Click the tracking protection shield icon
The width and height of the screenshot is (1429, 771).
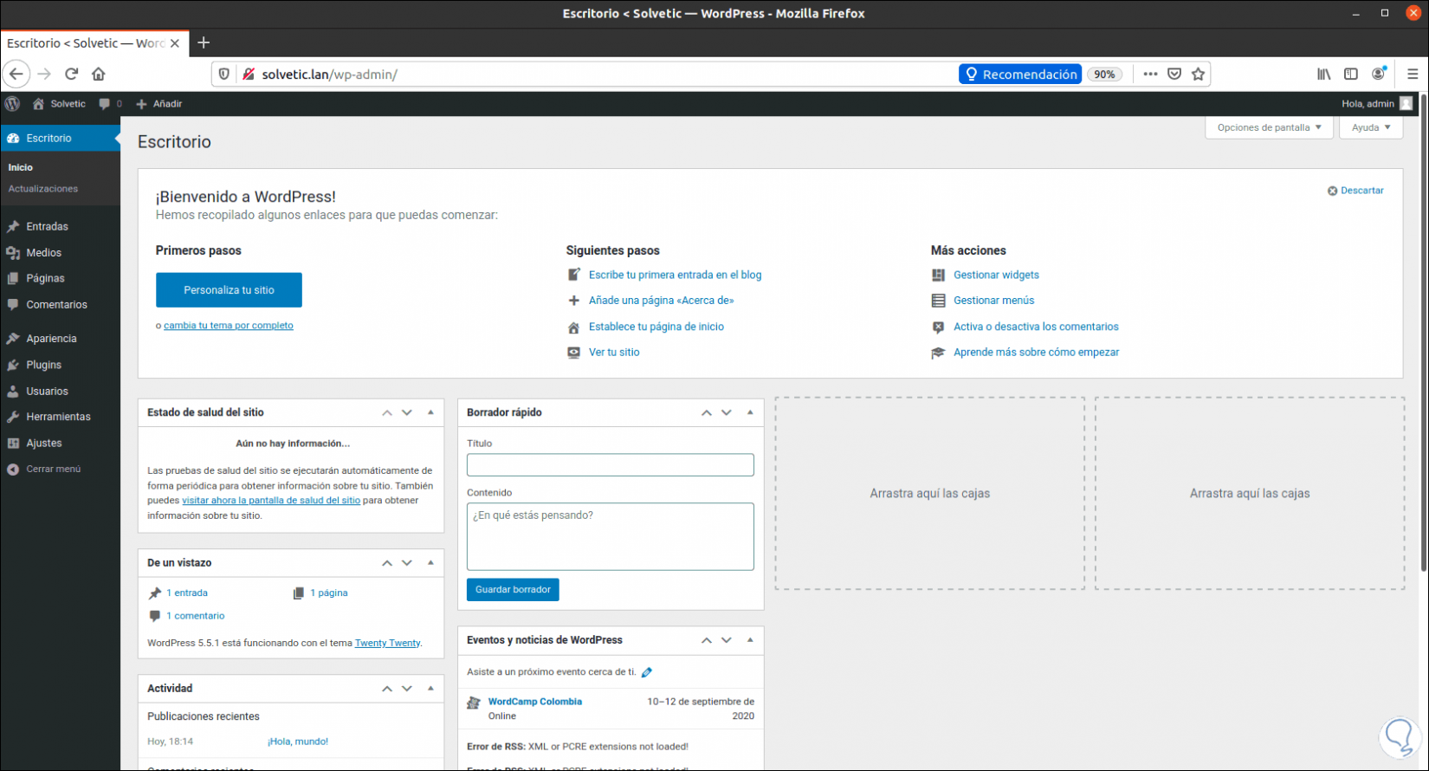pos(224,75)
